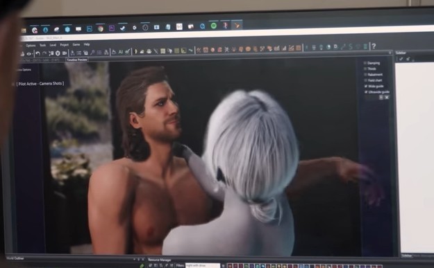Click the Resource Manager filter input field

point(203,265)
